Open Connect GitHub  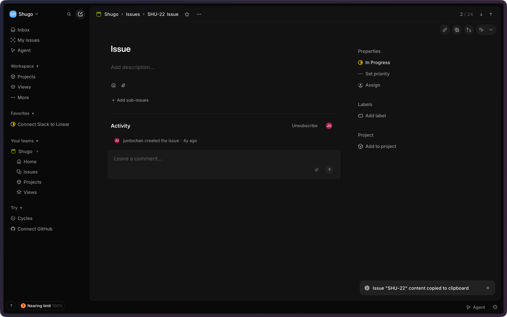(32, 229)
